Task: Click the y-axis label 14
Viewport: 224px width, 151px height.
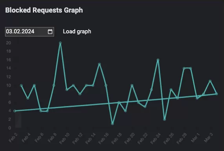Action: point(9,68)
